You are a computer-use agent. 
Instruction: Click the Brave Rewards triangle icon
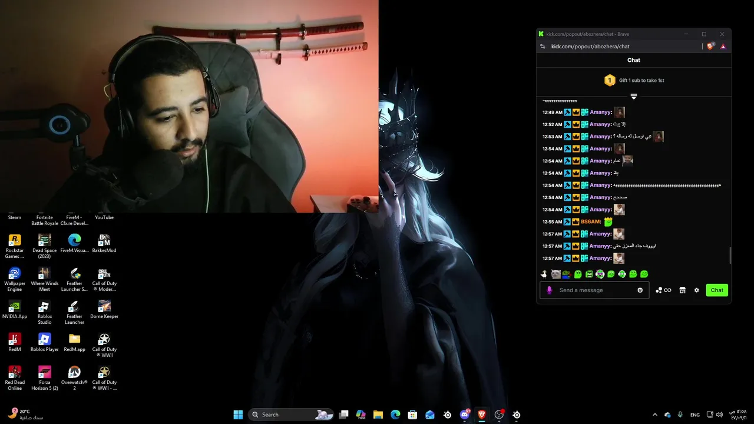[723, 47]
